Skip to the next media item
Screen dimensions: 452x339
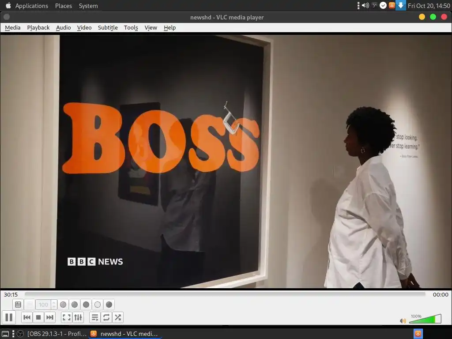tap(50, 317)
